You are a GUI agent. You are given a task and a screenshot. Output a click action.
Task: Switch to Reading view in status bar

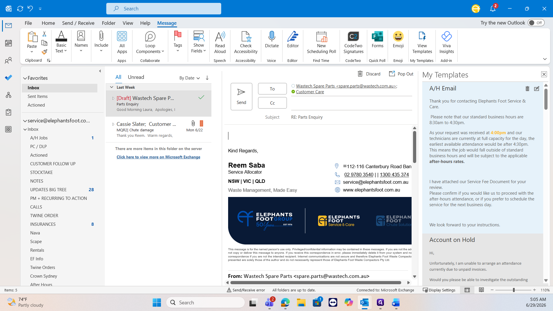[481, 290]
